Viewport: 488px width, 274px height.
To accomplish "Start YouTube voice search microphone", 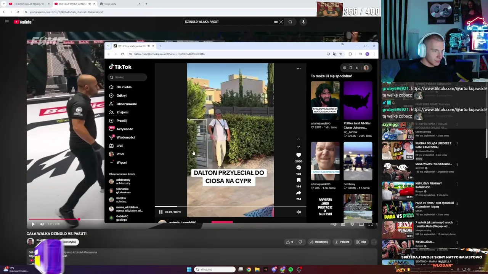I will tap(303, 22).
